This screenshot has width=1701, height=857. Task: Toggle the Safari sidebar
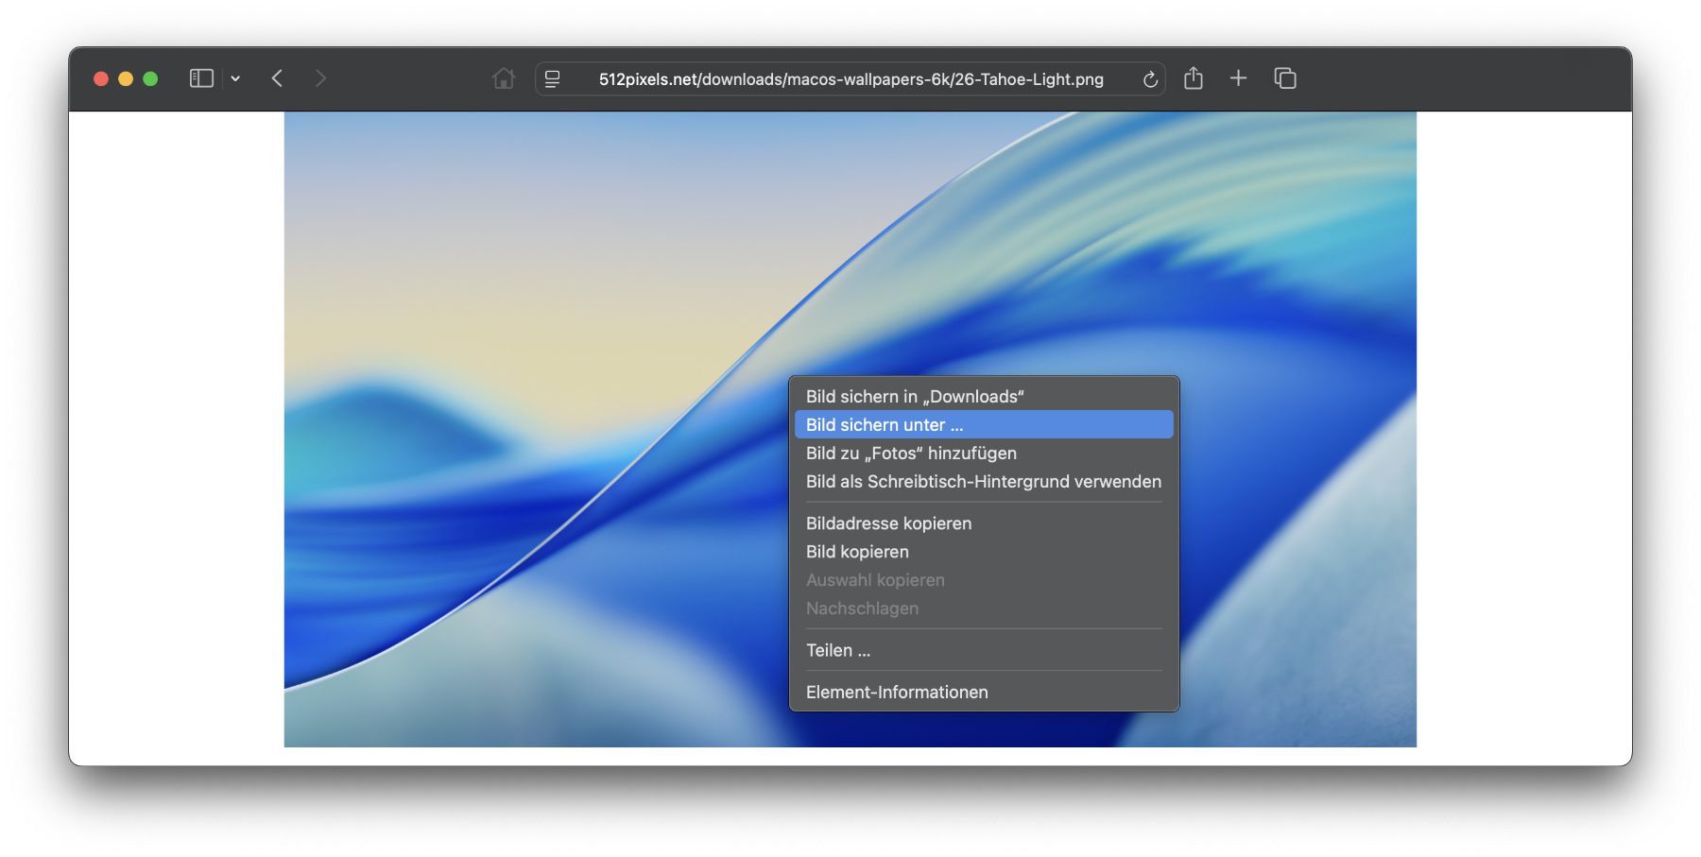pos(201,78)
